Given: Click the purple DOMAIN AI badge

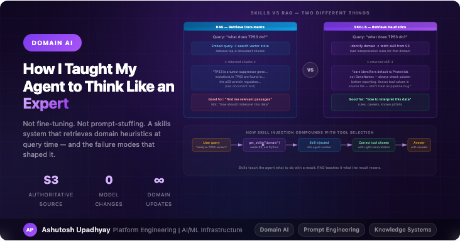Looking at the screenshot, I should tap(52, 43).
